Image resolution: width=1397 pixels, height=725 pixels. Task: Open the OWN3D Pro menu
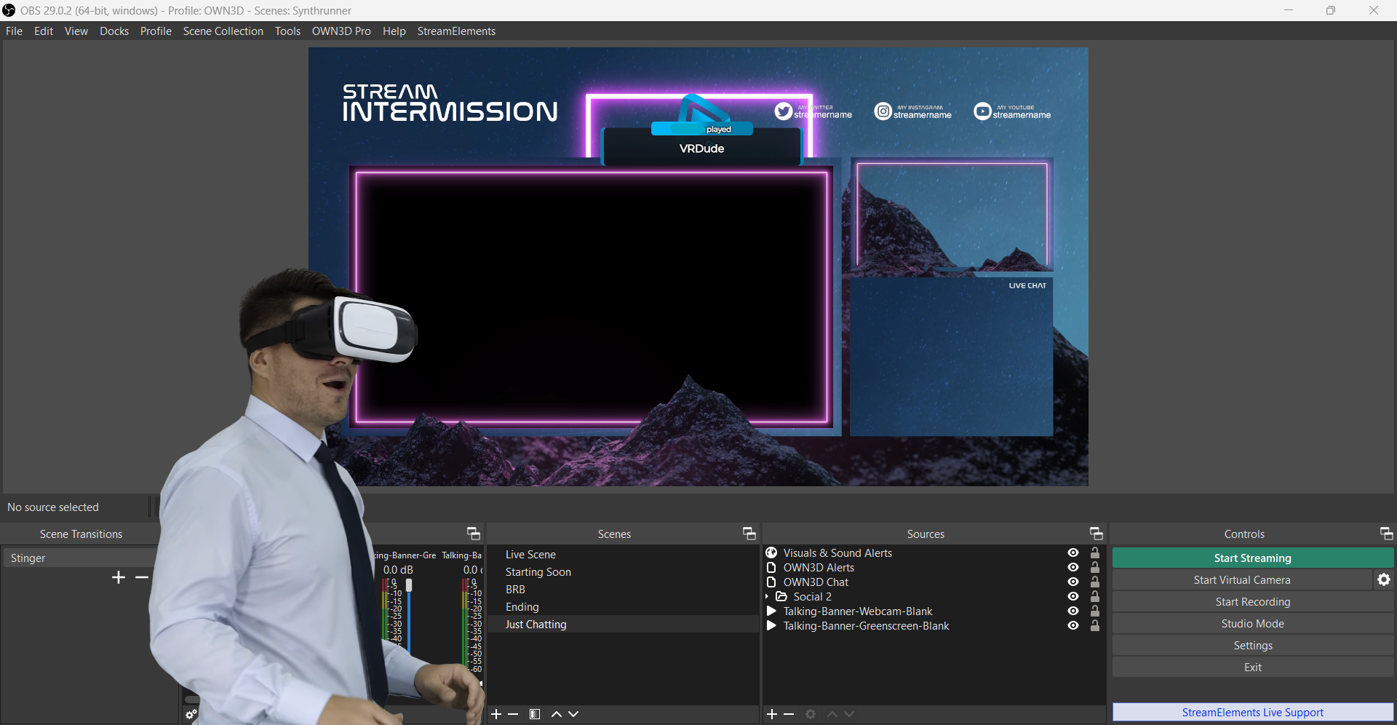pyautogui.click(x=341, y=31)
